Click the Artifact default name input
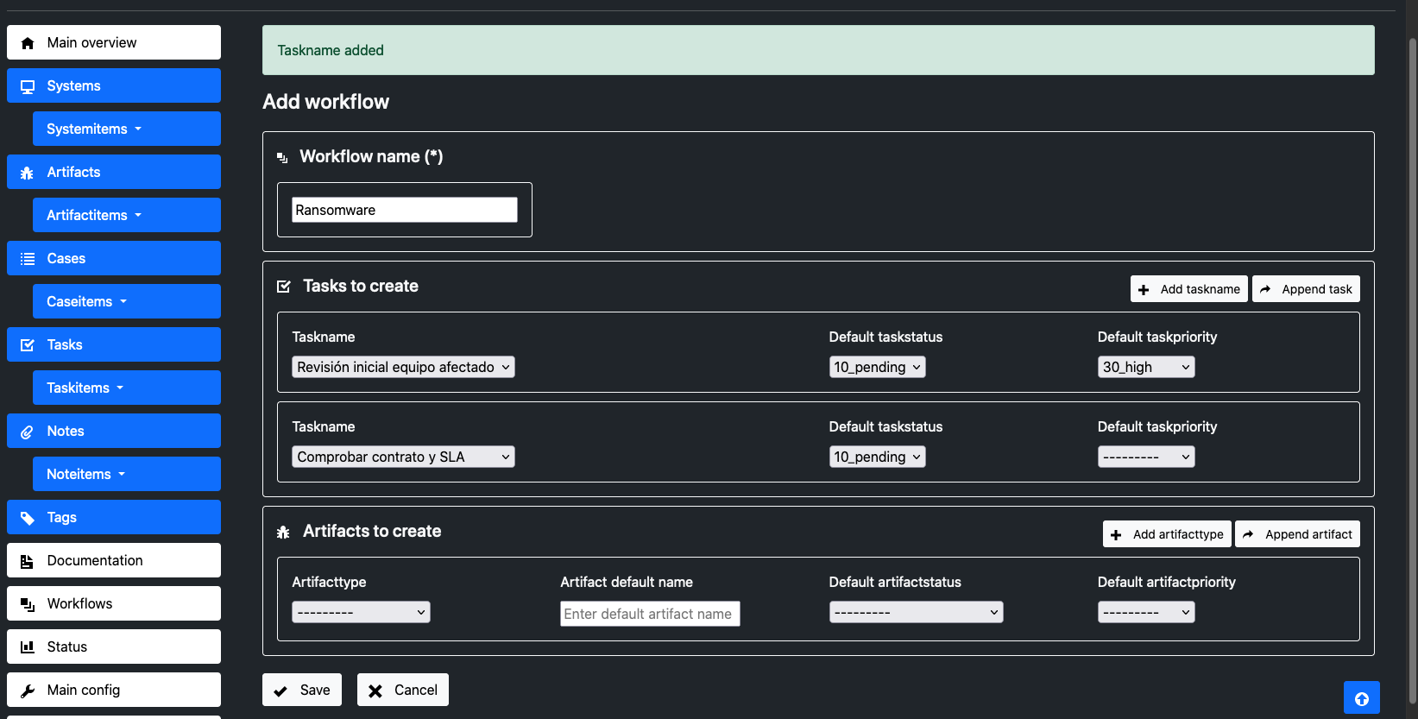The height and width of the screenshot is (719, 1418). click(649, 614)
